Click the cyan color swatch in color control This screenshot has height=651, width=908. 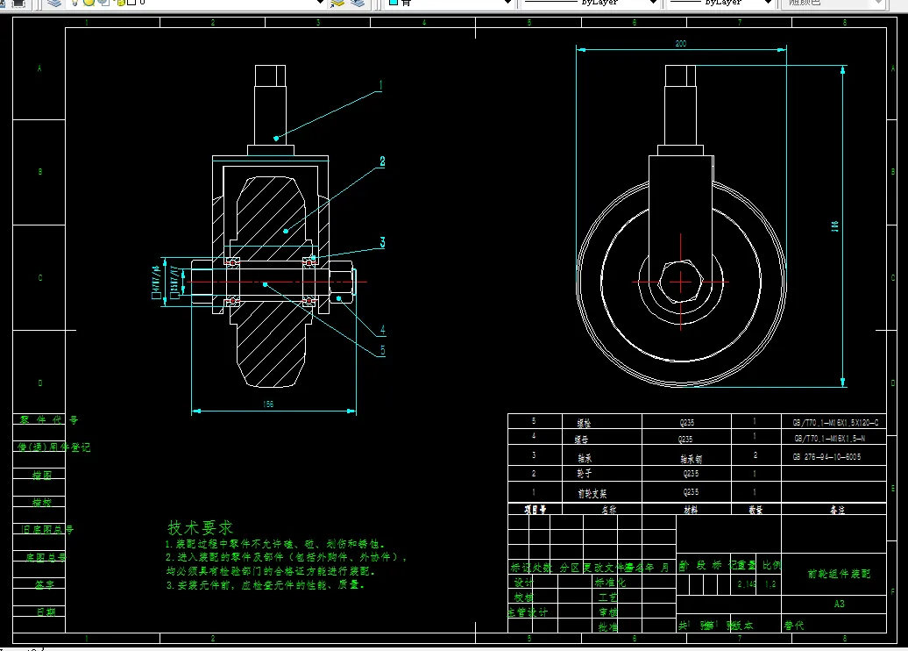(x=394, y=3)
